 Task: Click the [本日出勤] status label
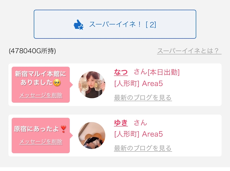click(x=164, y=73)
